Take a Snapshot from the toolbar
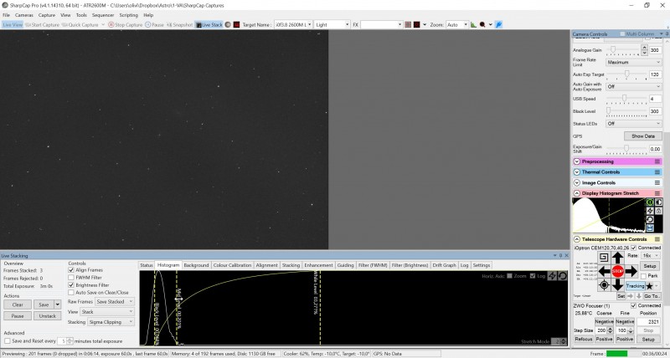The height and width of the screenshot is (358, 670). [x=180, y=25]
